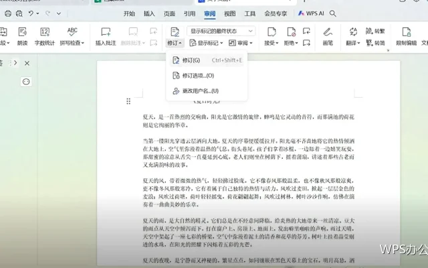Screen dimensions: 428x268
Task: Click the Print icon in quick access bar
Action: pos(8,13)
